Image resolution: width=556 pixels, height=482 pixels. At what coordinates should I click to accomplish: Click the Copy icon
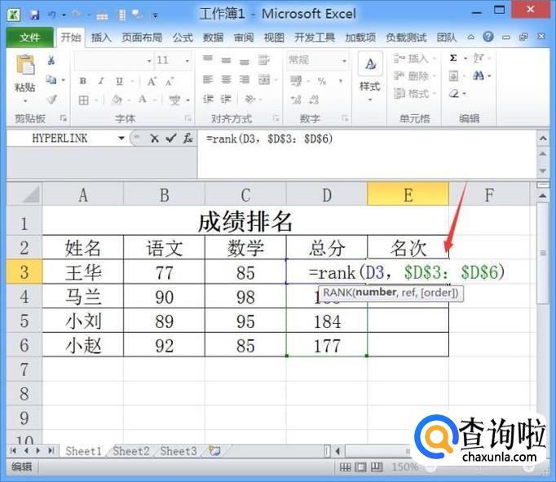(x=51, y=80)
